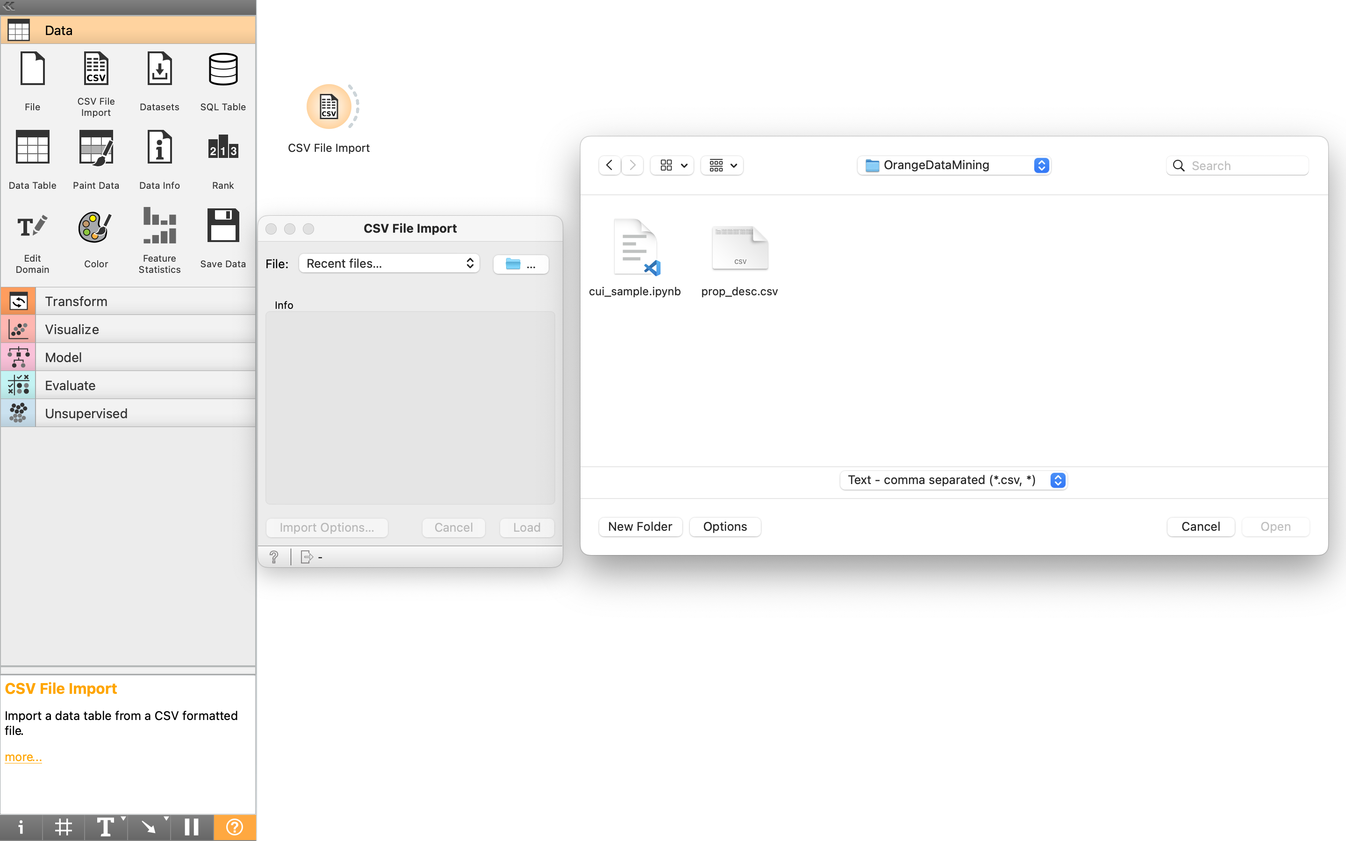
Task: Click the SQL Table widget icon
Action: (x=222, y=70)
